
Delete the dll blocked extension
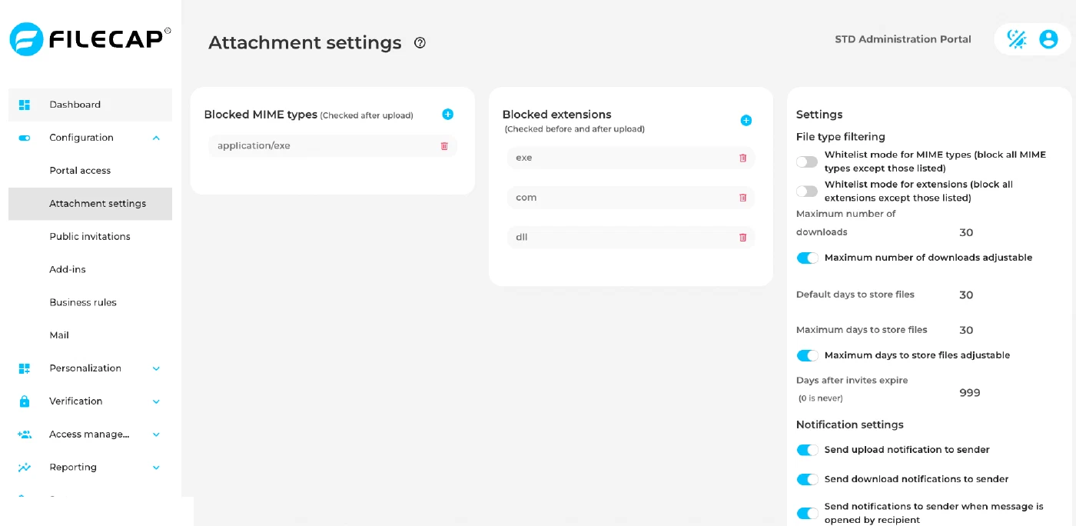click(x=742, y=238)
